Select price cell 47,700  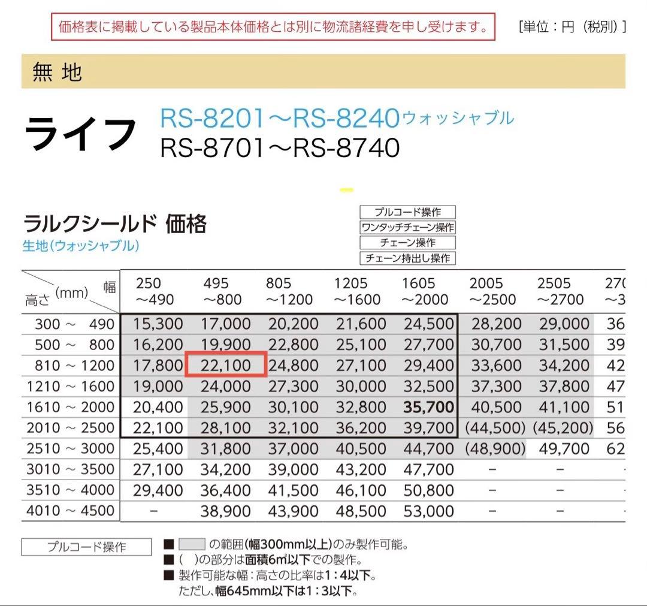[x=428, y=469]
